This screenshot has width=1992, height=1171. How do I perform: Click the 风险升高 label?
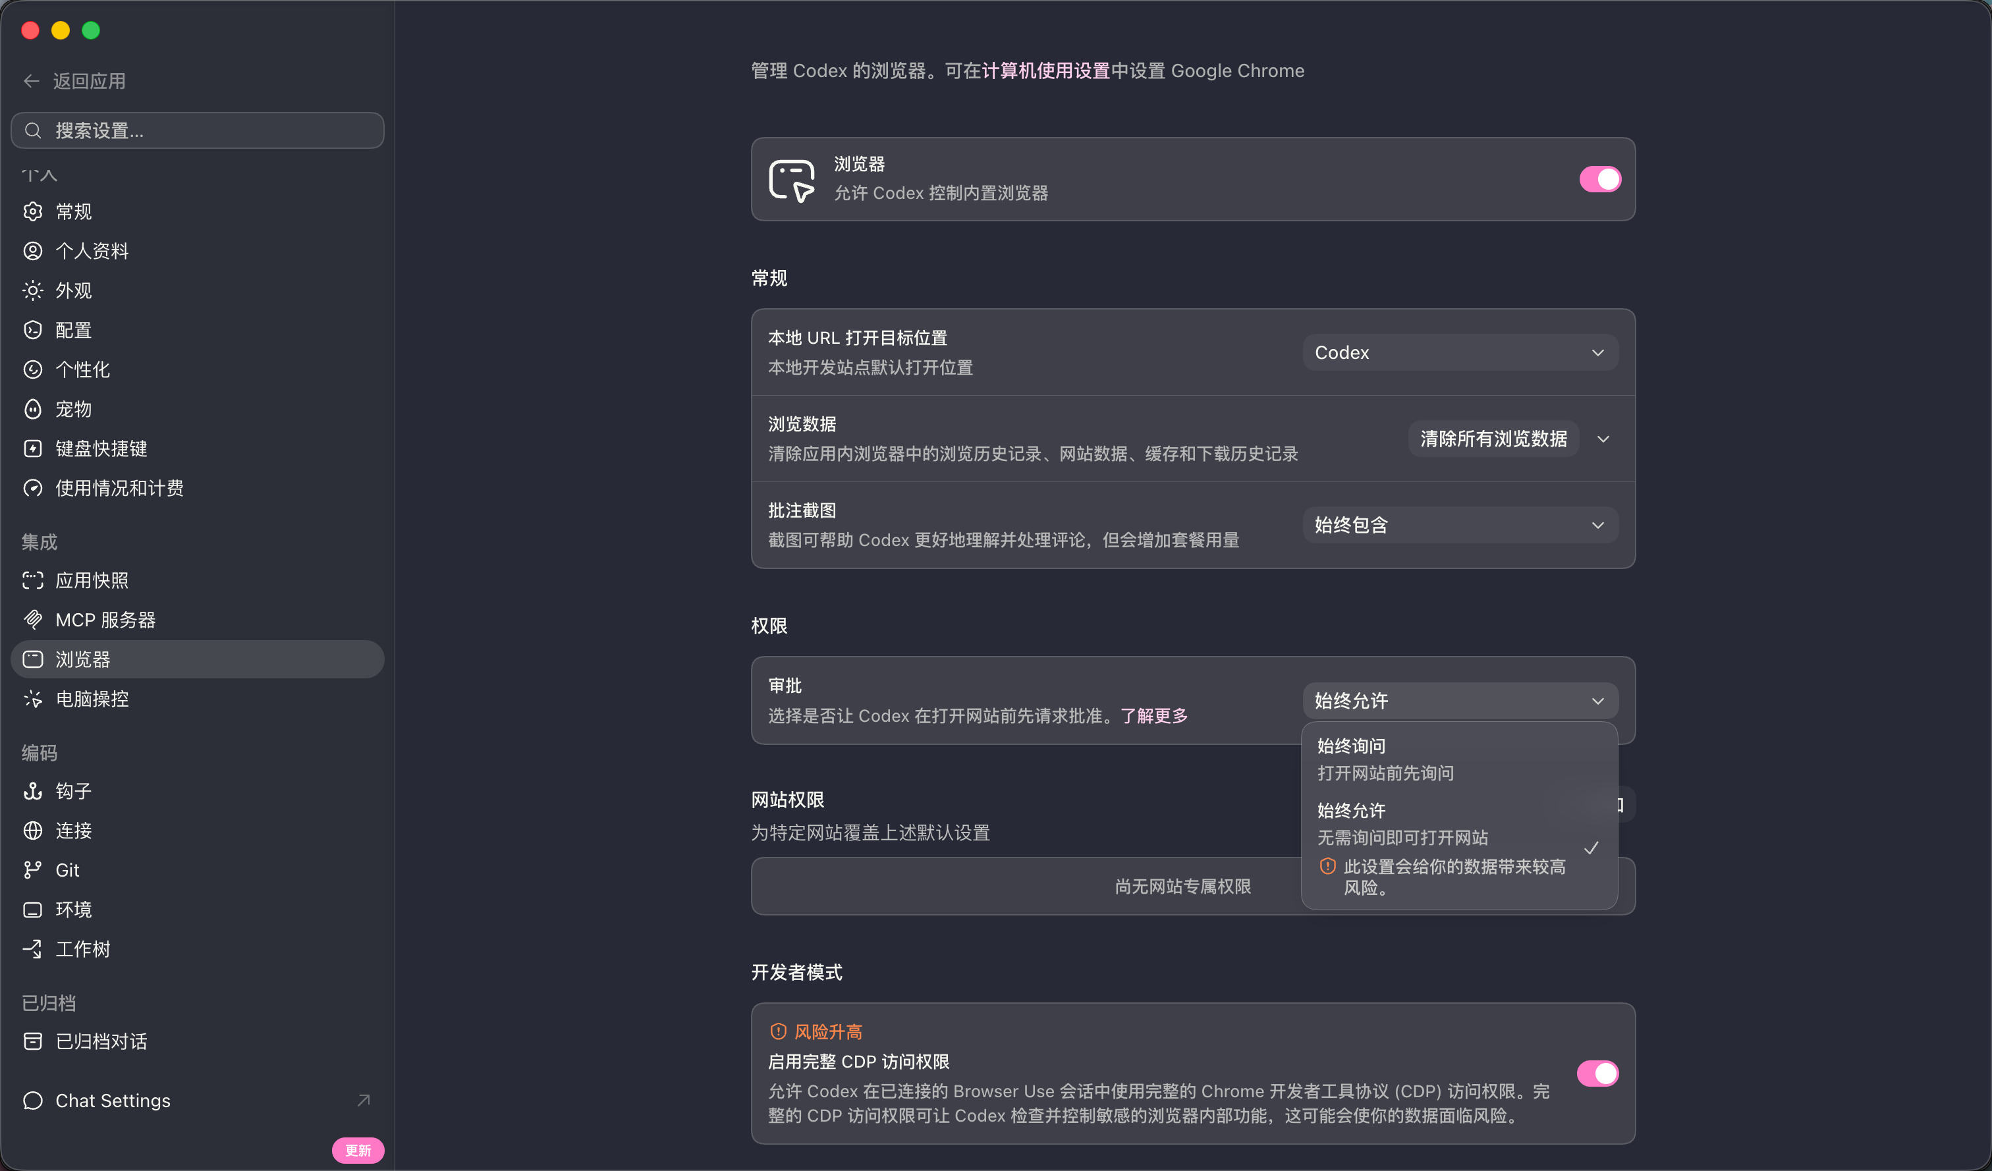click(827, 1031)
